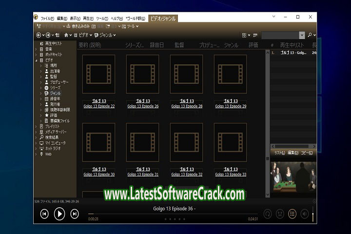Click the Golgo 13 Episode 33 link
The width and height of the screenshot is (351, 234).
tap(231, 175)
